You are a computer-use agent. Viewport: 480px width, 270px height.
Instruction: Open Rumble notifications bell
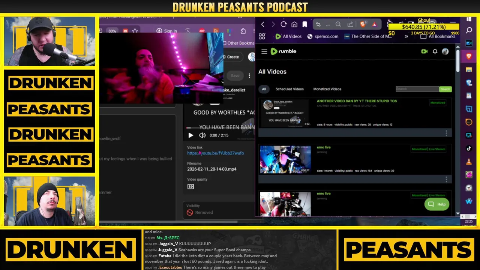435,51
